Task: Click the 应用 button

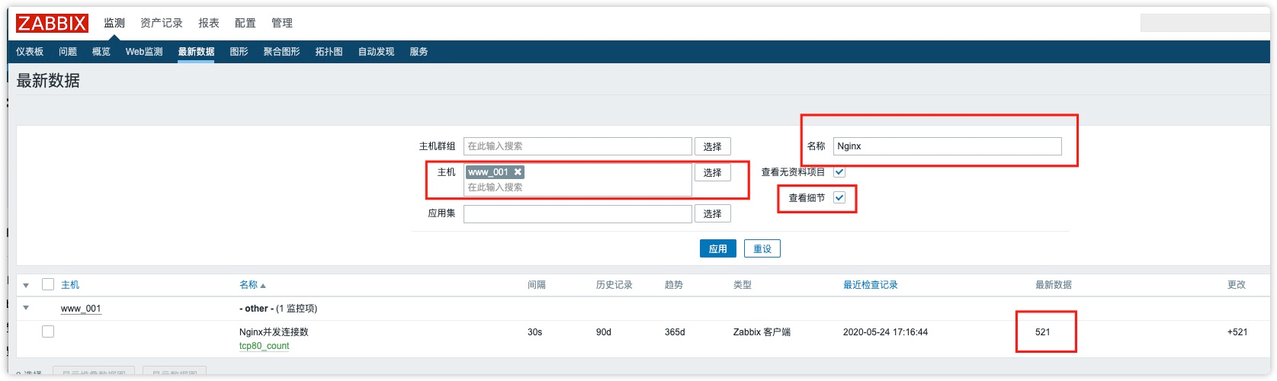Action: (718, 248)
